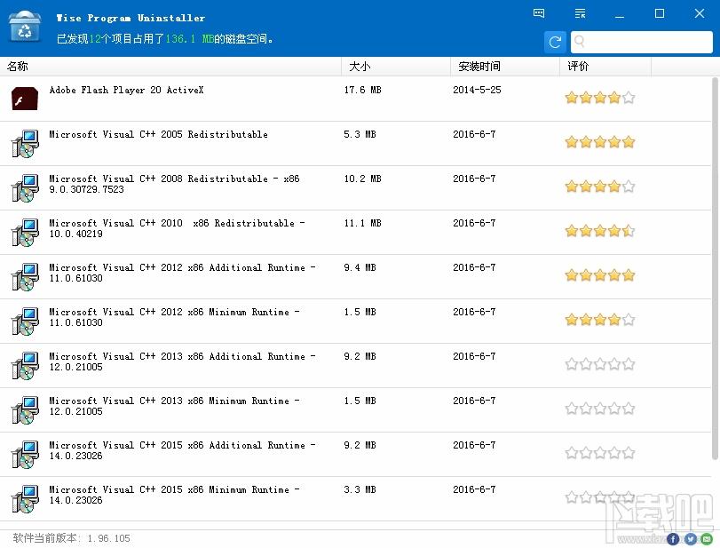Click empty stars for 2013 Minimum Runtime

pos(599,409)
